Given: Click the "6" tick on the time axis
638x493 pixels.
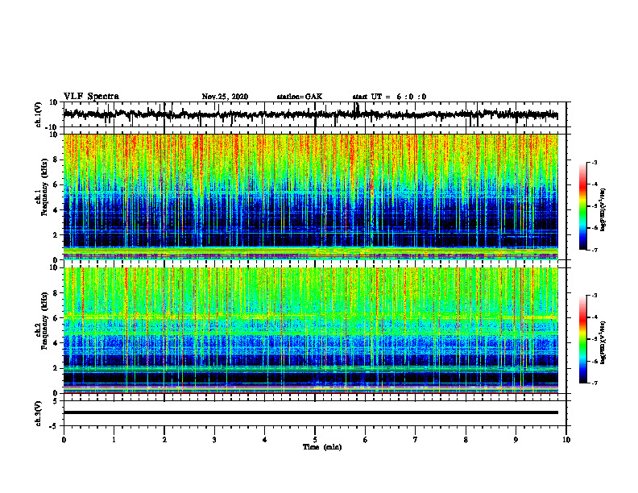Looking at the screenshot, I should 366,440.
